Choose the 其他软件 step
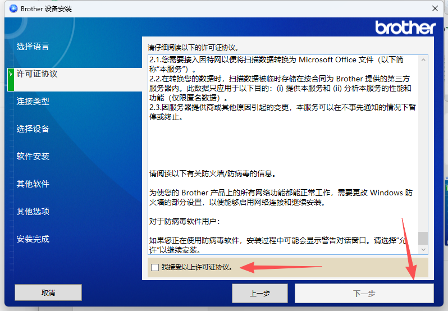Image resolution: width=448 pixels, height=311 pixels. [x=33, y=184]
